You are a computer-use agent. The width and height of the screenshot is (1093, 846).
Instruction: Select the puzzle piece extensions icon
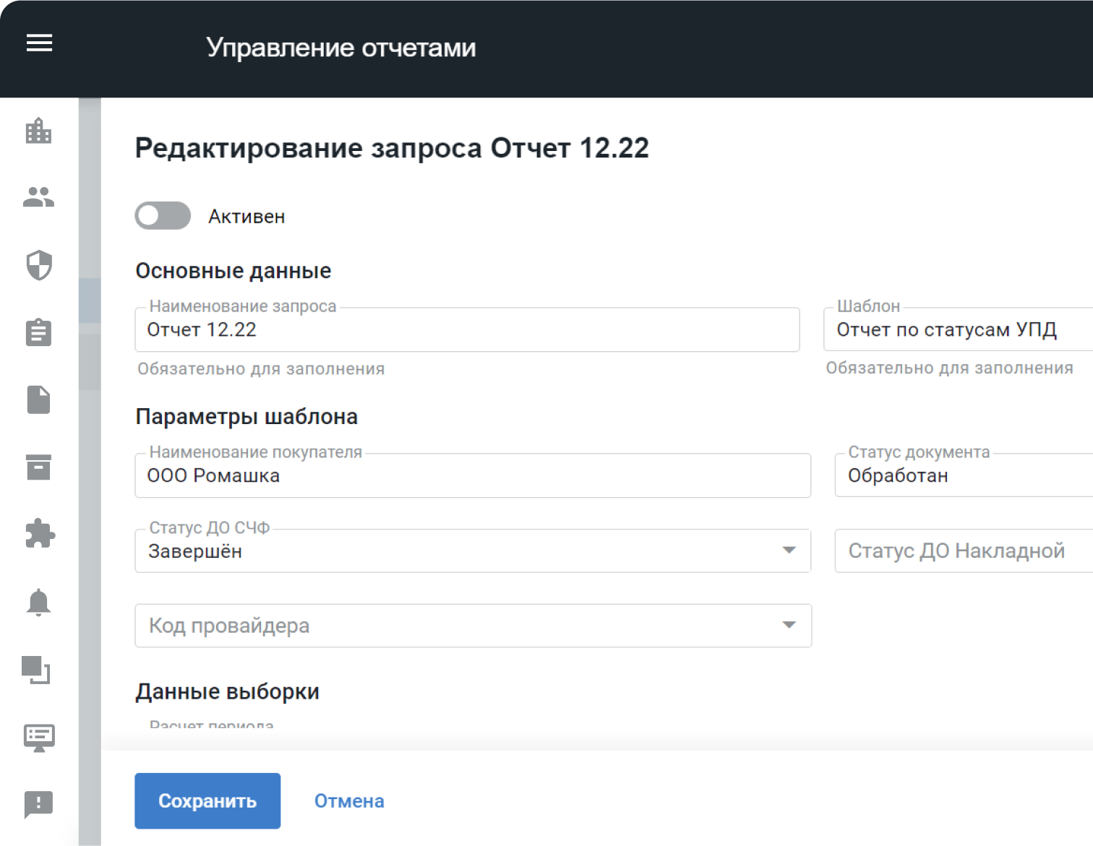pos(39,534)
